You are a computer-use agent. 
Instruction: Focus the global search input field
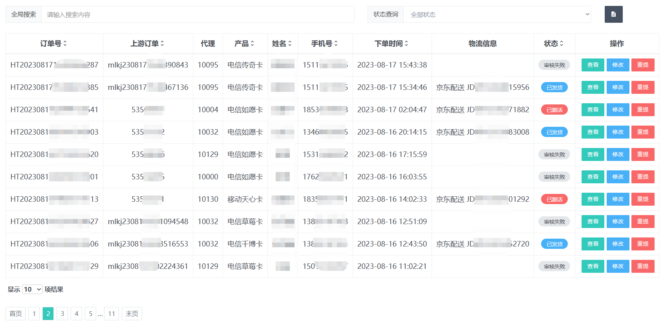[x=198, y=15]
